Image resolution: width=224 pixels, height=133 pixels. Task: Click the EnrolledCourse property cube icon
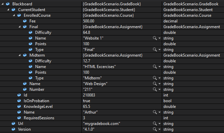(x=19, y=15)
